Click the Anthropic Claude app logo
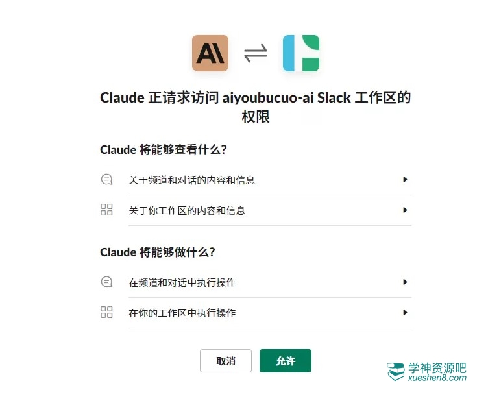 (210, 53)
